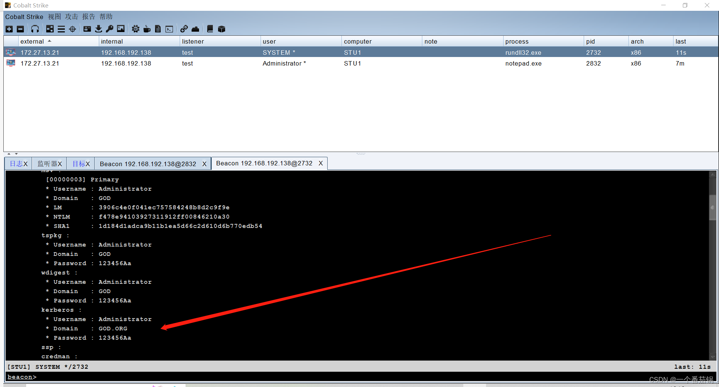Screen dimensions: 719x387
Task: Switch to the 监听器 (Listeners) tab
Action: (47, 164)
